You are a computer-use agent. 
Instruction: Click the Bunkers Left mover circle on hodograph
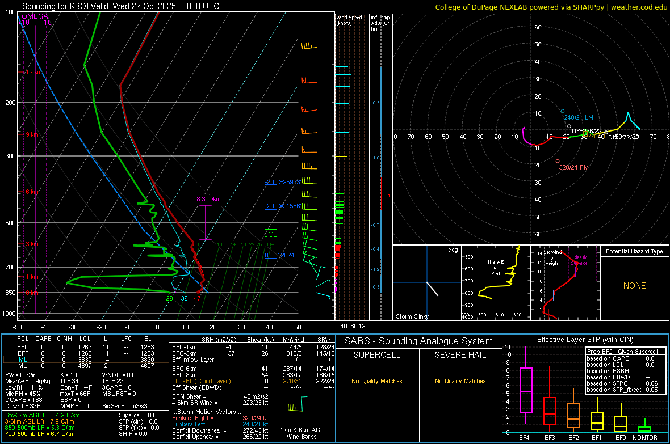[562, 111]
